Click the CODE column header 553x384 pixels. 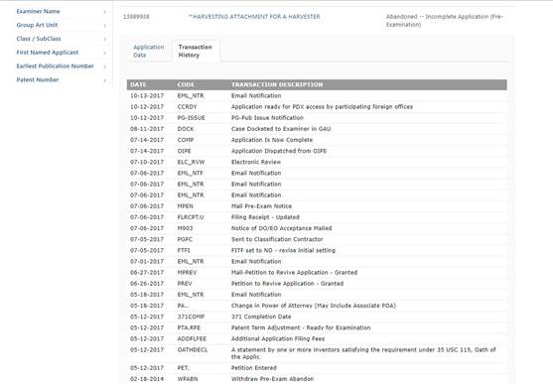tap(186, 84)
